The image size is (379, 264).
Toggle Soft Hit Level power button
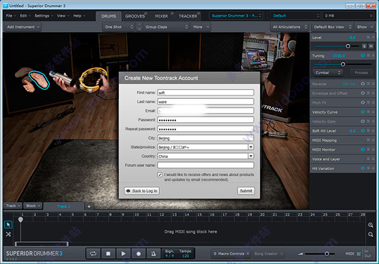coord(363,130)
